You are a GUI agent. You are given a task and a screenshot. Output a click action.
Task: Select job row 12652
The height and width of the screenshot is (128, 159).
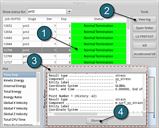(x=65, y=26)
